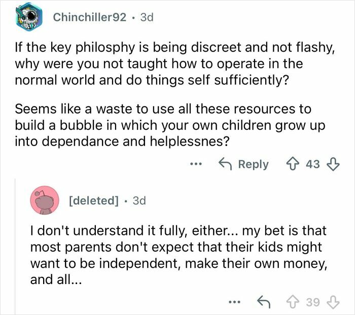This screenshot has height=315, width=355.
Task: Open more options on Chinchiller92's comment
Action: [197, 164]
